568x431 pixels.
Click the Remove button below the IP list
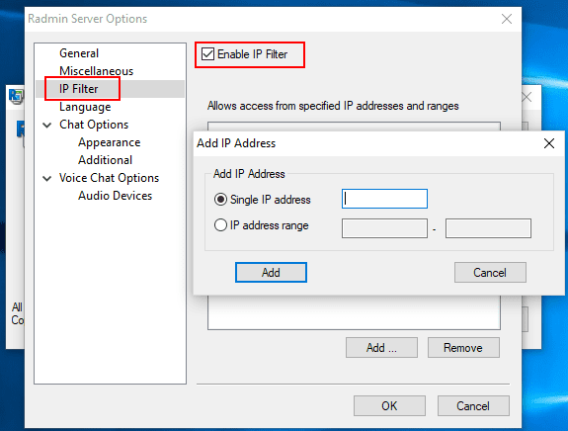pyautogui.click(x=463, y=348)
